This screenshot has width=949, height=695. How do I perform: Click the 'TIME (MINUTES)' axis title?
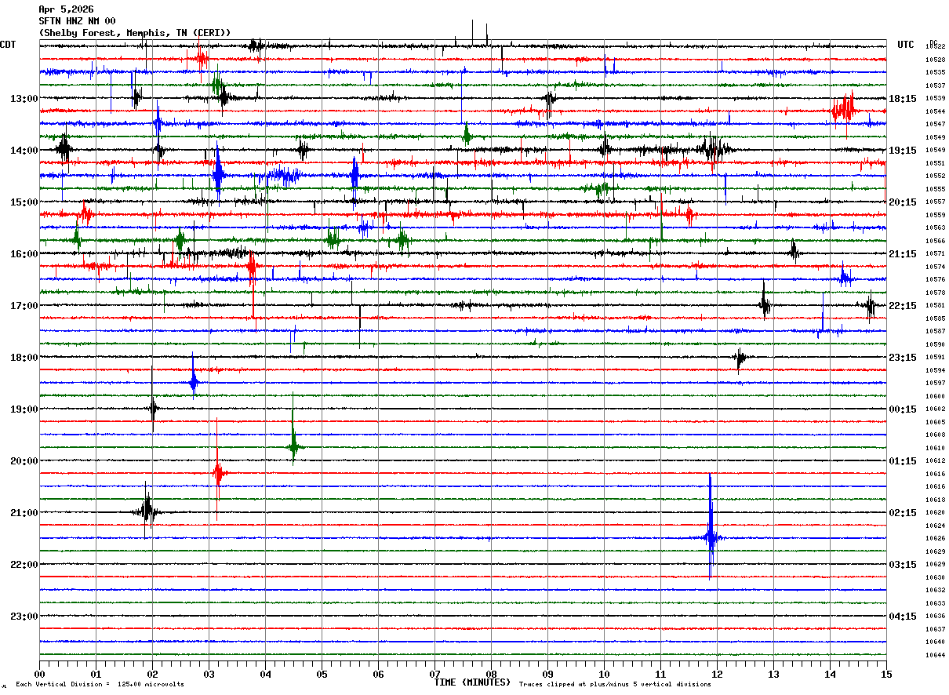(x=472, y=682)
